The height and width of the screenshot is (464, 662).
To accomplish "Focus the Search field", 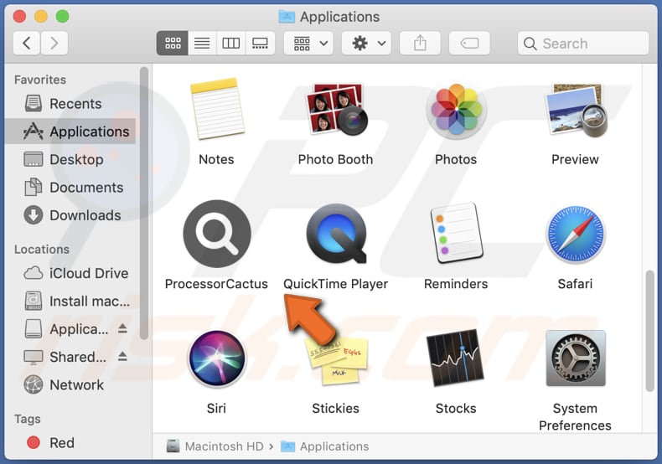I will pyautogui.click(x=583, y=43).
